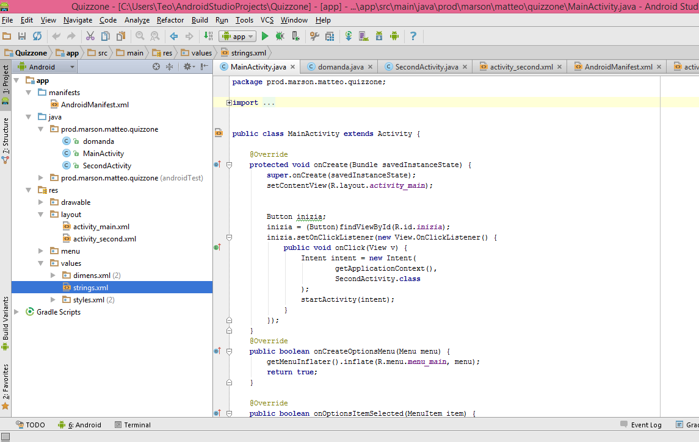Run the app with the green play icon
This screenshot has width=699, height=442.
click(265, 36)
